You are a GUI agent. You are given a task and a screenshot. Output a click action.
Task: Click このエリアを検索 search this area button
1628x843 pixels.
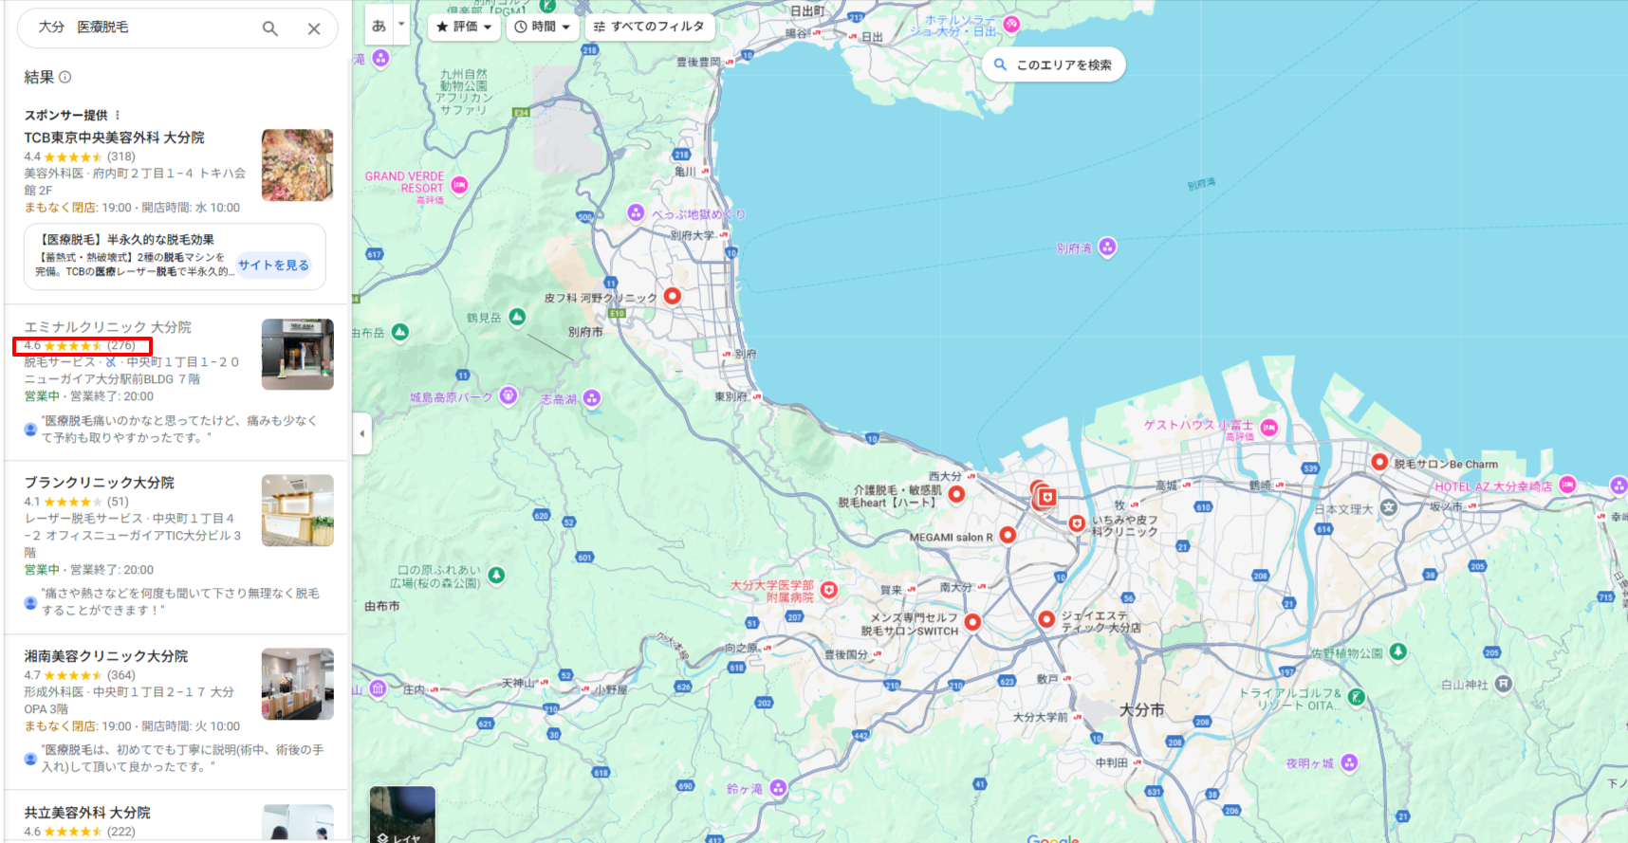click(x=1053, y=64)
